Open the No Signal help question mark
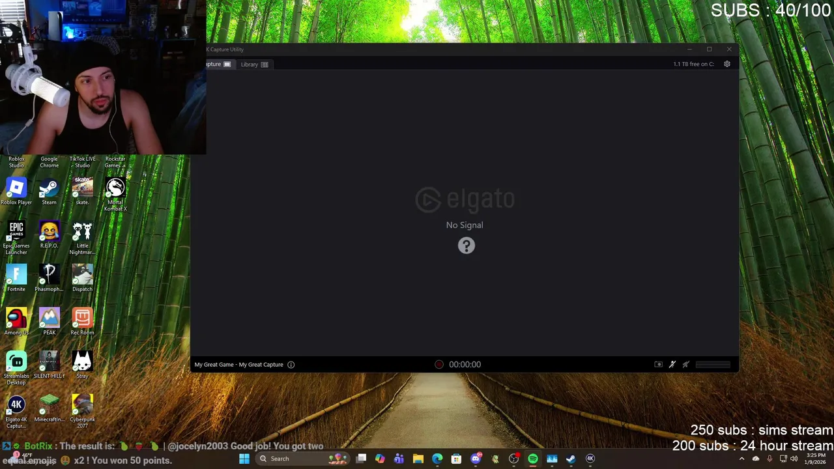This screenshot has height=469, width=834. pyautogui.click(x=466, y=246)
